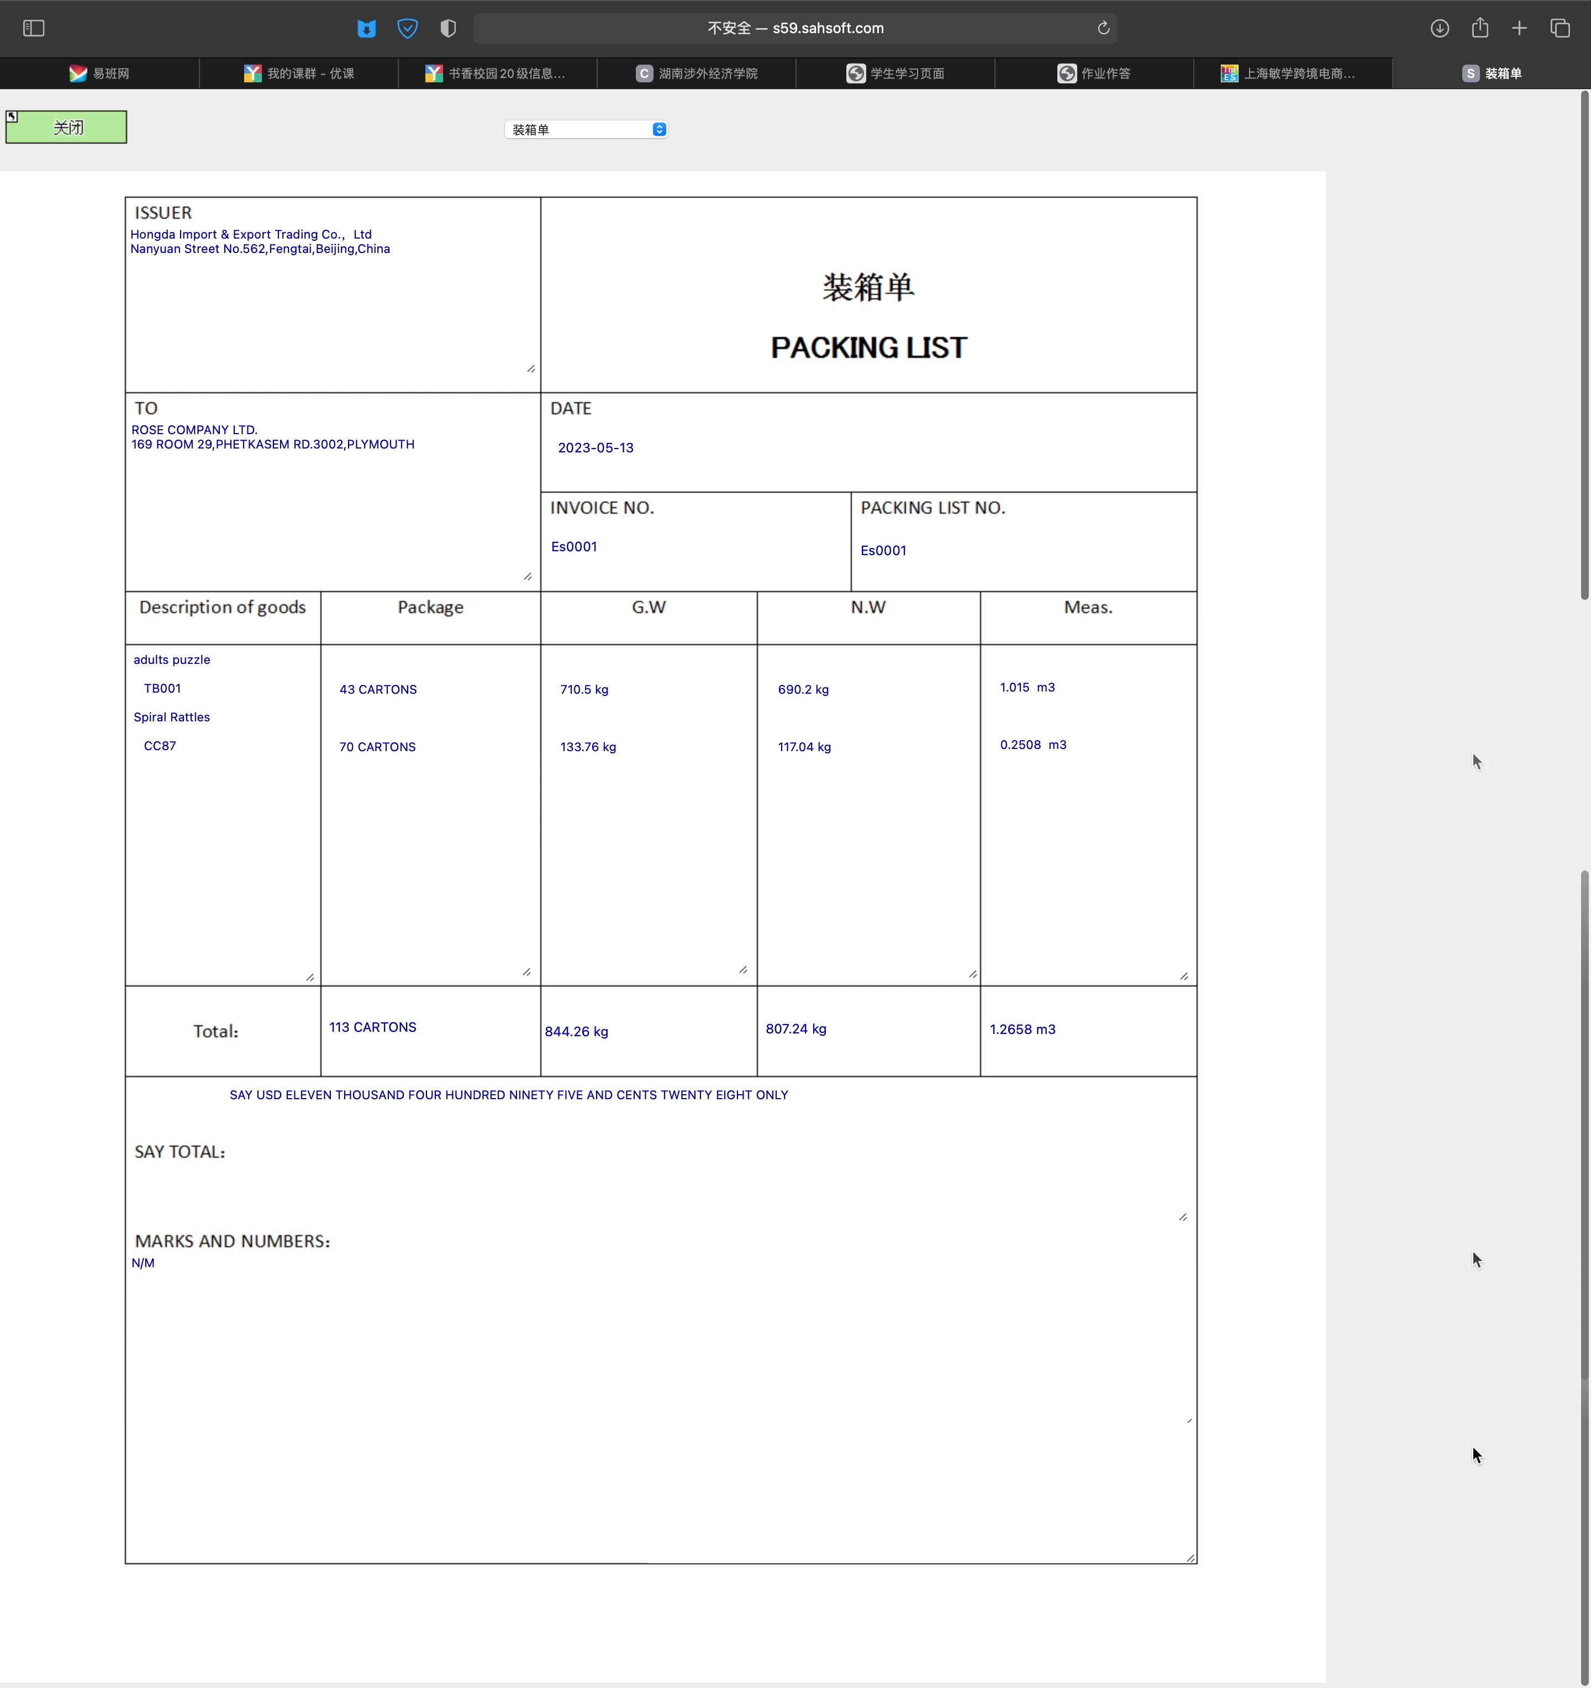This screenshot has height=1688, width=1591.
Task: Click the blue bookmark shield extension icon
Action: [366, 28]
